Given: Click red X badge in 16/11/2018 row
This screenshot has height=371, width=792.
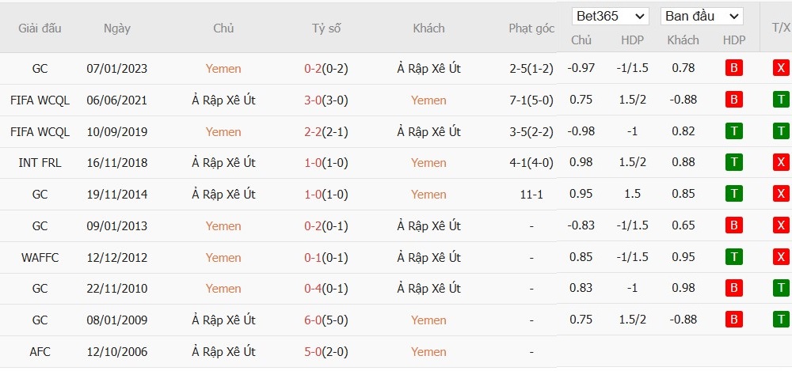Looking at the screenshot, I should coord(781,162).
